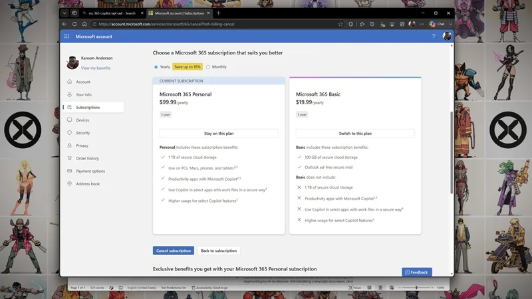Refresh the page with reload icon
The height and width of the screenshot is (299, 532).
click(x=74, y=24)
